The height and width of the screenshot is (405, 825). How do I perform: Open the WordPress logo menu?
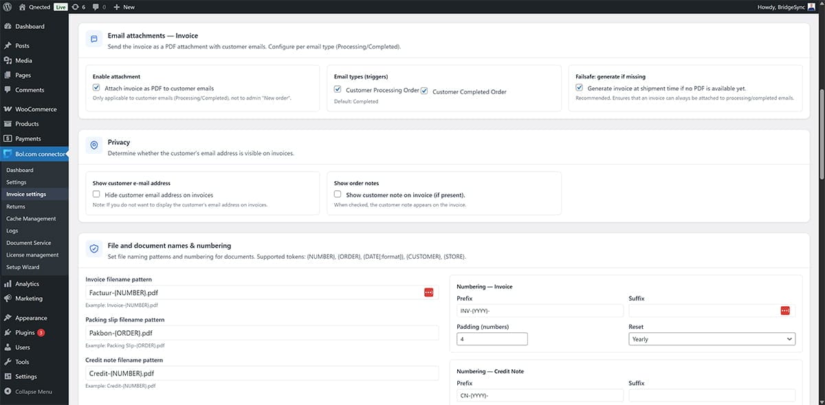click(x=8, y=7)
